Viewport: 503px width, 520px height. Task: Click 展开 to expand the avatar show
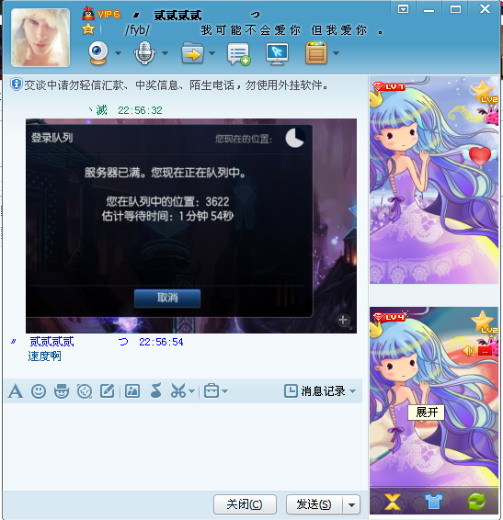[x=427, y=413]
